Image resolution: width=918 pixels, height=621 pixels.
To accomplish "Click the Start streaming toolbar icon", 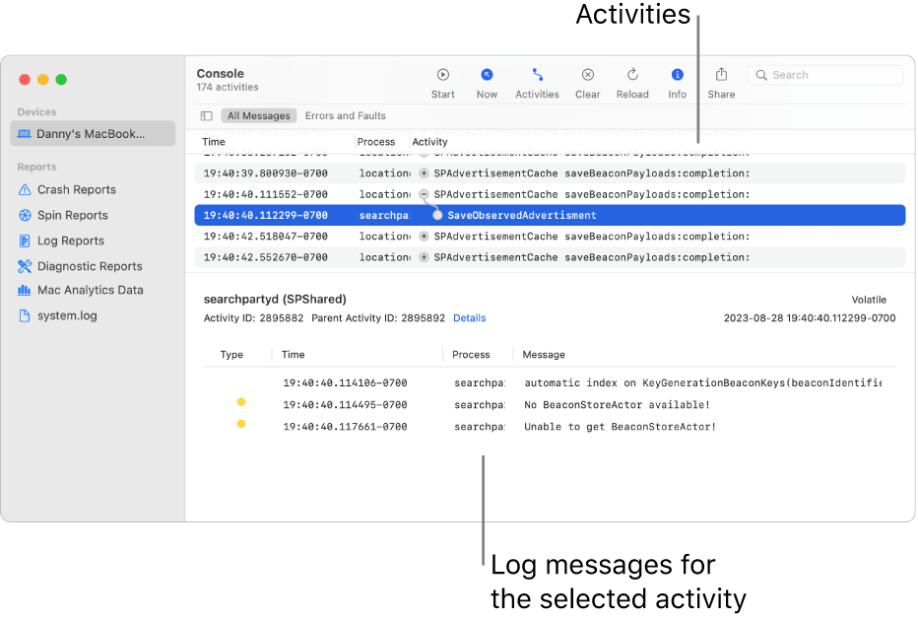I will [x=442, y=75].
